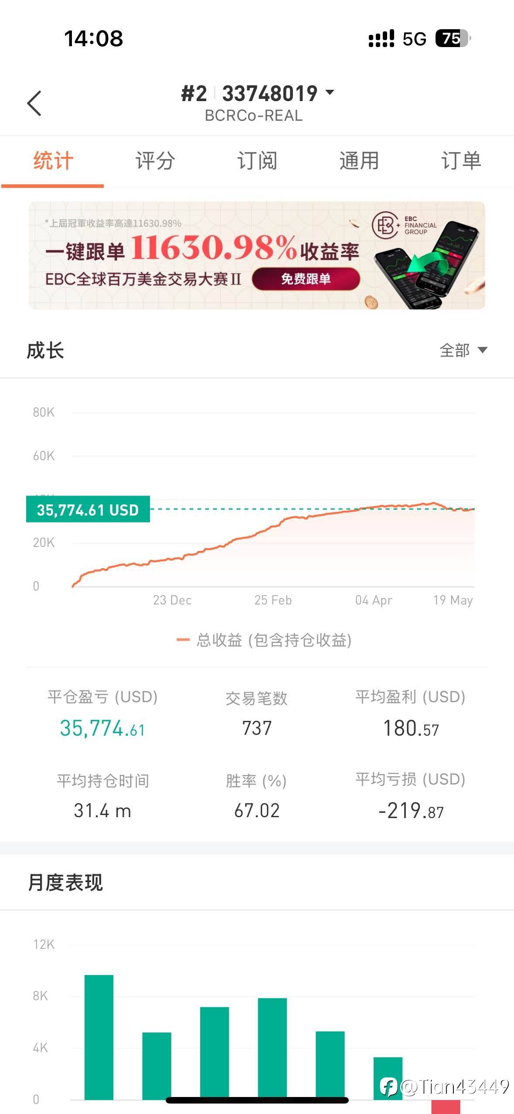Screen dimensions: 514x1114
Task: Tap the battery 75 status icon
Action: (x=453, y=38)
